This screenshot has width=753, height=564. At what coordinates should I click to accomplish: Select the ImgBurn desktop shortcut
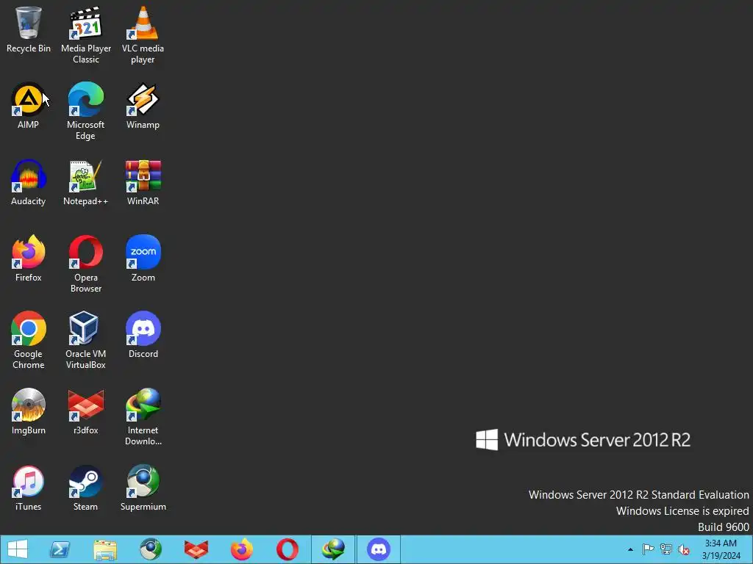29,412
